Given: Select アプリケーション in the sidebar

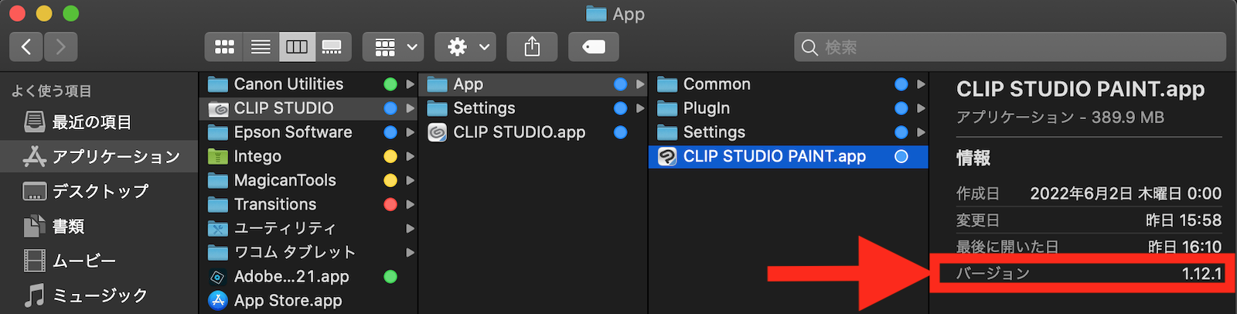Looking at the screenshot, I should point(115,157).
